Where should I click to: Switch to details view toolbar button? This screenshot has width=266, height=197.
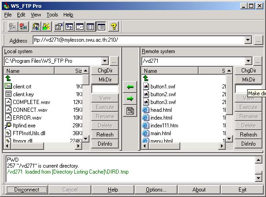pos(101,27)
